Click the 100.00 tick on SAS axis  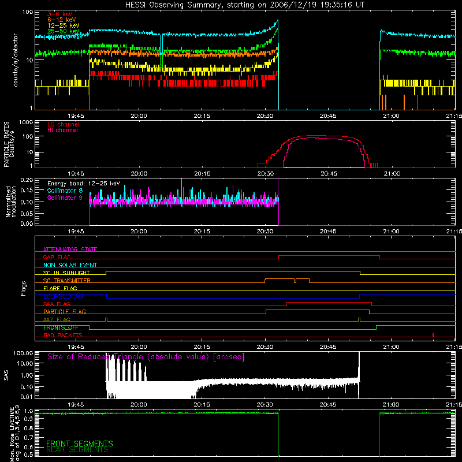23,353
